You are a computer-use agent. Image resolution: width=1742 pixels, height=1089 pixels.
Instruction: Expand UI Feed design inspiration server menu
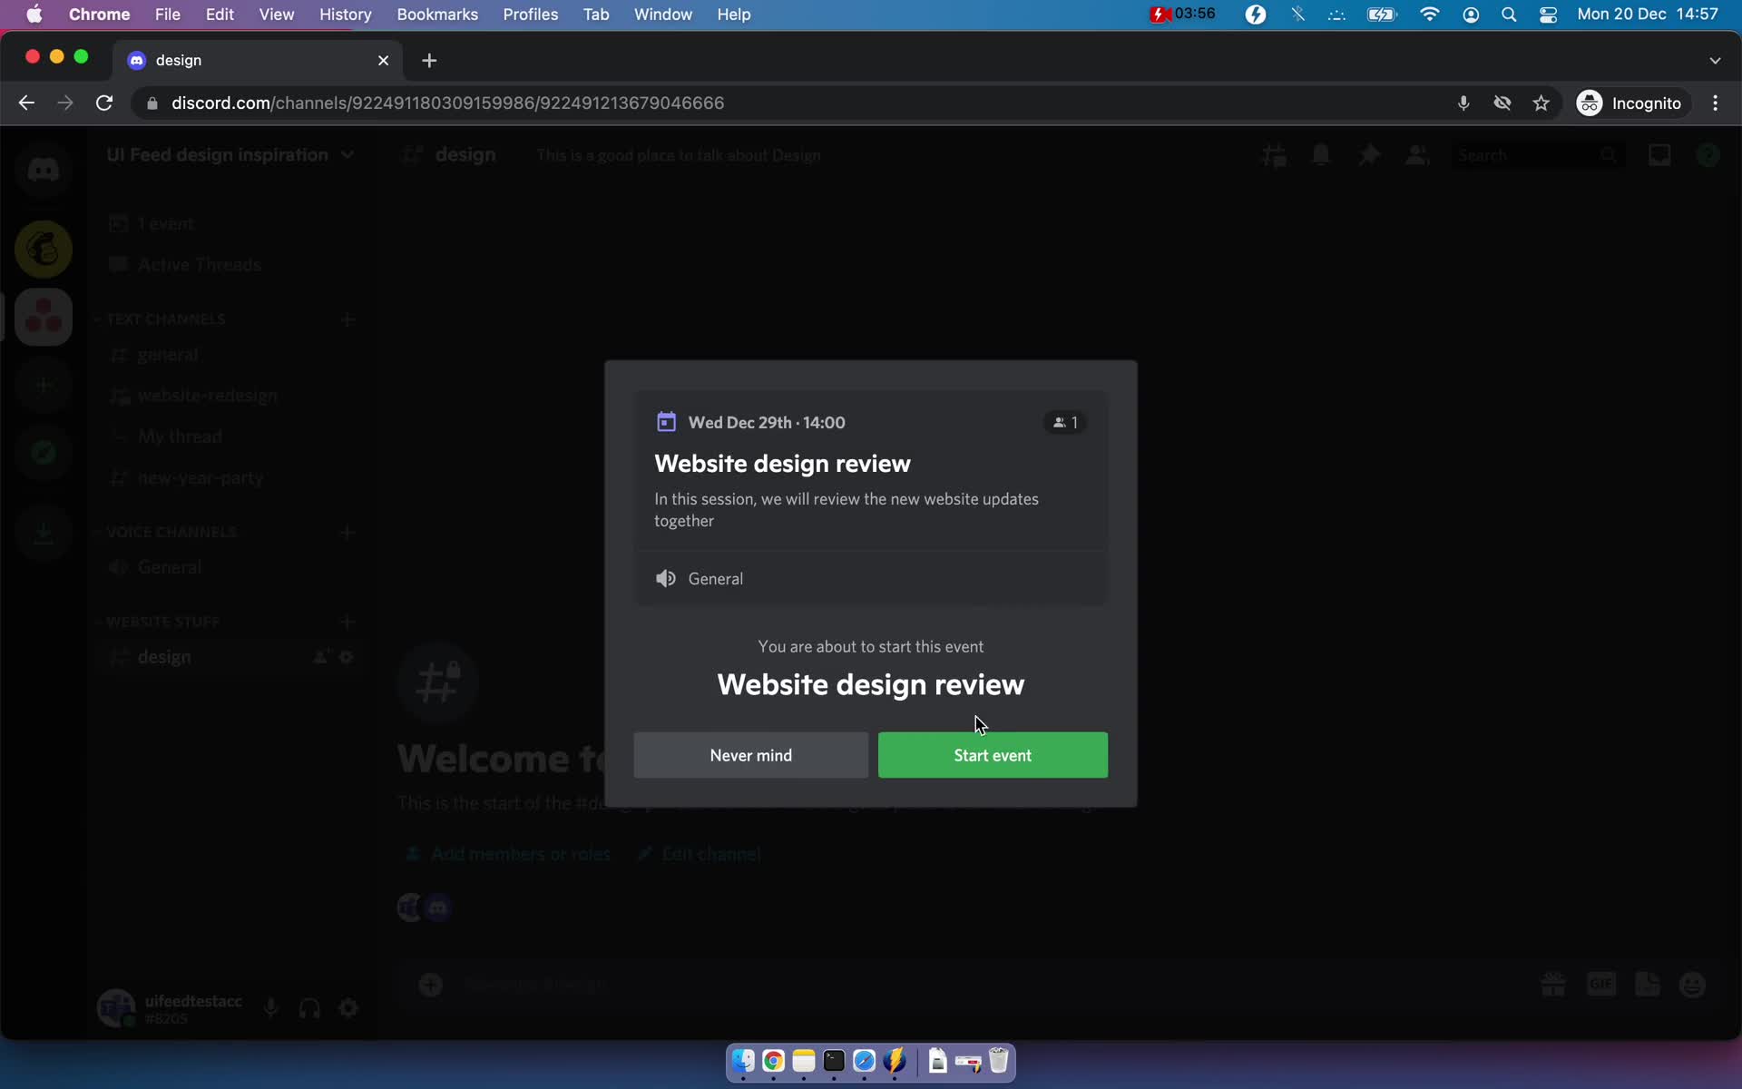click(230, 155)
